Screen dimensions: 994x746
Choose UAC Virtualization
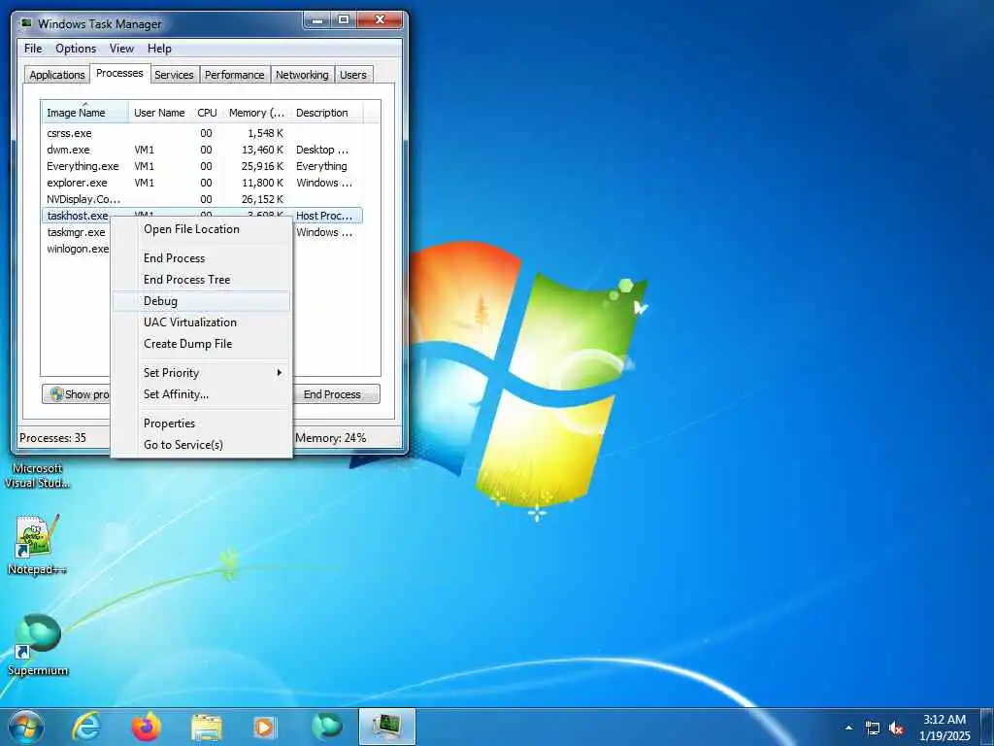(x=202, y=322)
